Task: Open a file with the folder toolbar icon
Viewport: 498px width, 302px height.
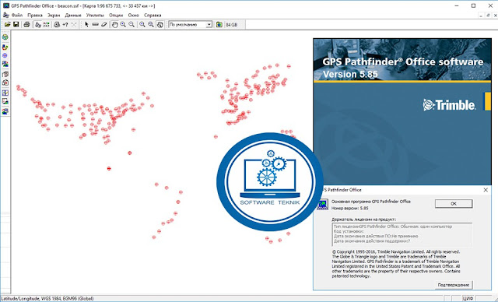Action: (x=7, y=24)
